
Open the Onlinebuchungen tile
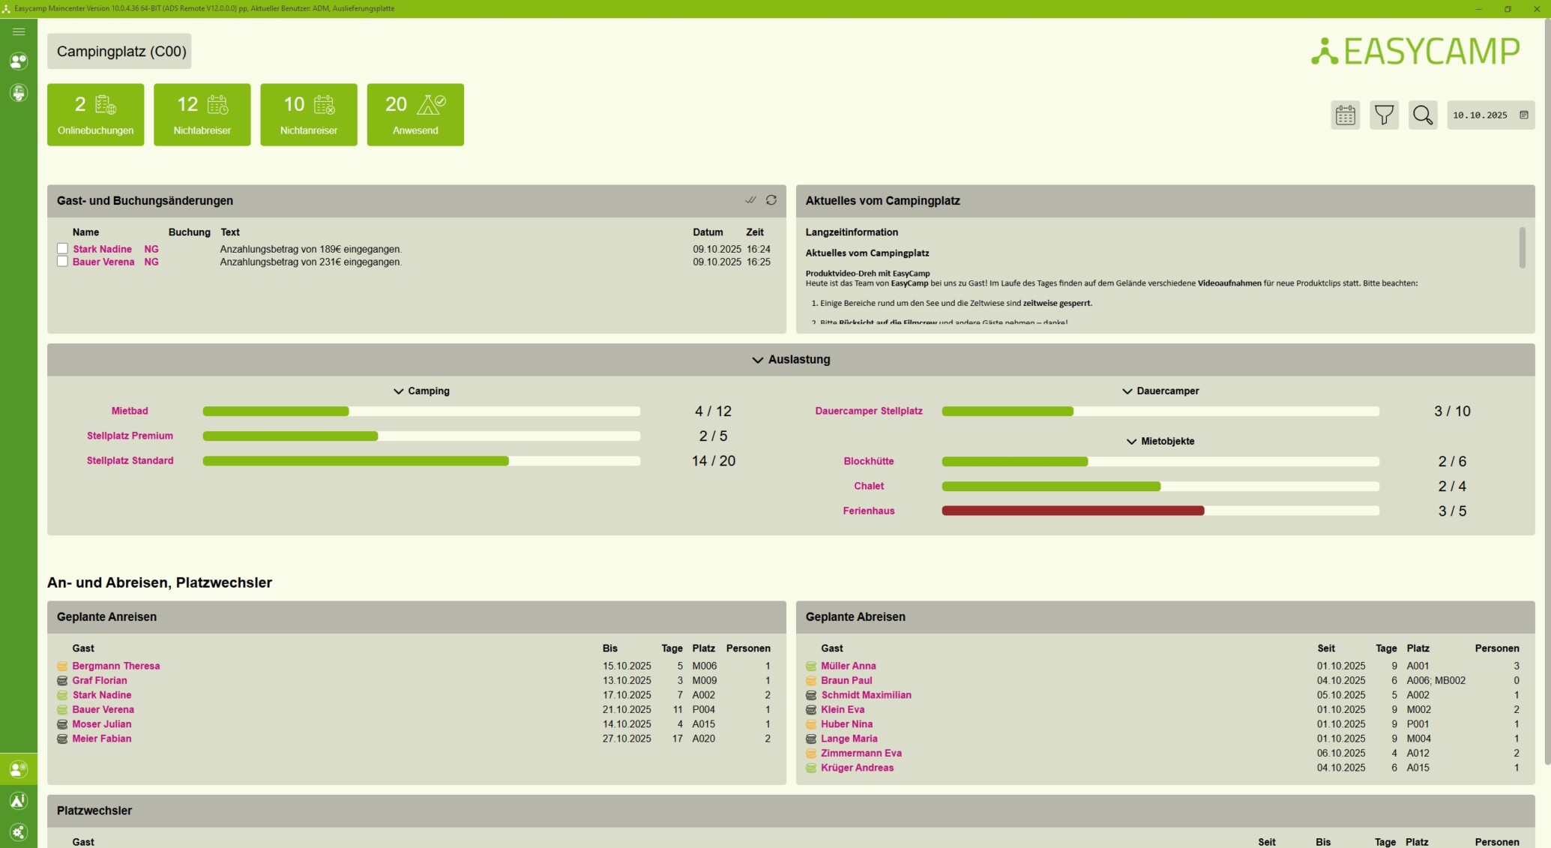point(95,115)
